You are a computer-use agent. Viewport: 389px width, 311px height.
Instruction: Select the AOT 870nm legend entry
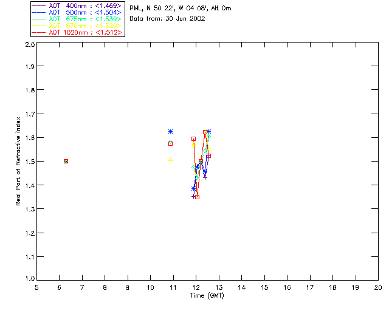(77, 26)
